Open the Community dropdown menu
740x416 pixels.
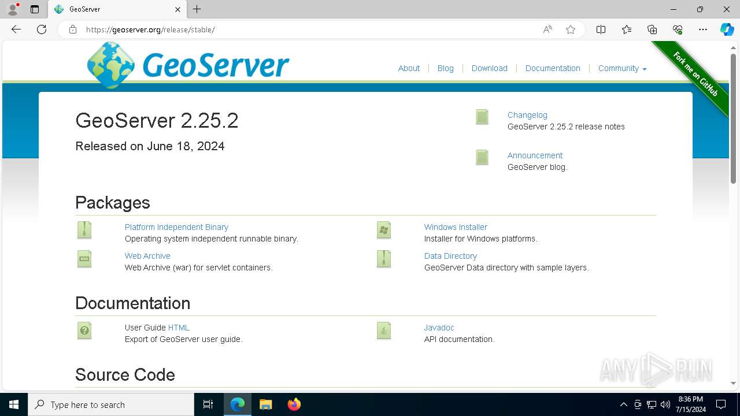[x=622, y=68]
